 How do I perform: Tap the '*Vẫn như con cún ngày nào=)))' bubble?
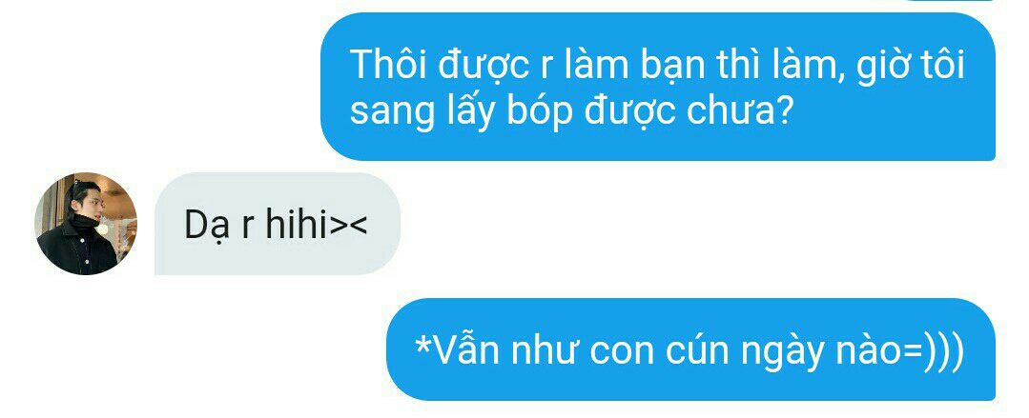tap(690, 349)
